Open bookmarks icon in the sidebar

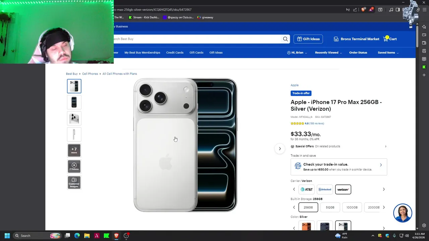click(x=424, y=51)
